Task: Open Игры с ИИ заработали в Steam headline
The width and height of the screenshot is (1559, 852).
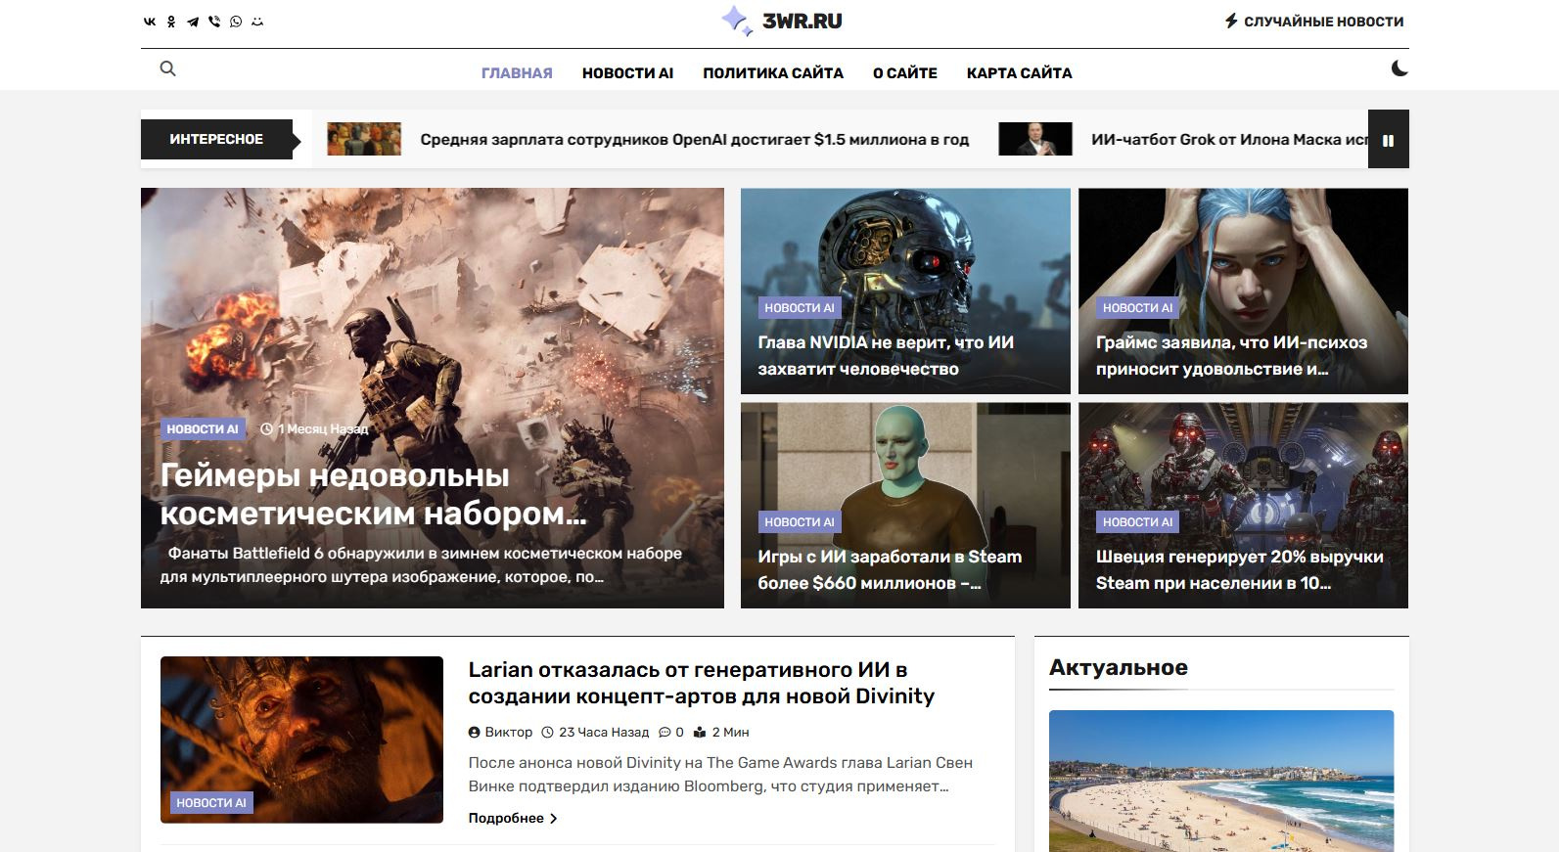Action: tap(890, 570)
